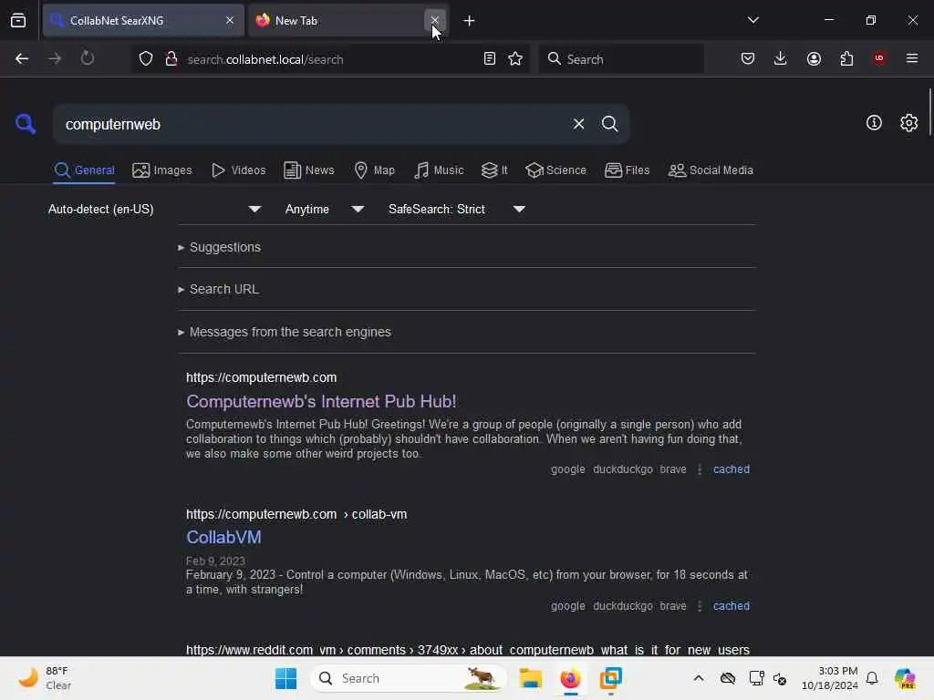Click the https://computernewb.com URL of first result
Viewport: 934px width, 700px height.
click(261, 378)
